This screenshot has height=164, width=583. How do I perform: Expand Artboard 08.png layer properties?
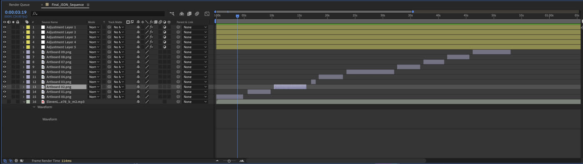click(23, 57)
